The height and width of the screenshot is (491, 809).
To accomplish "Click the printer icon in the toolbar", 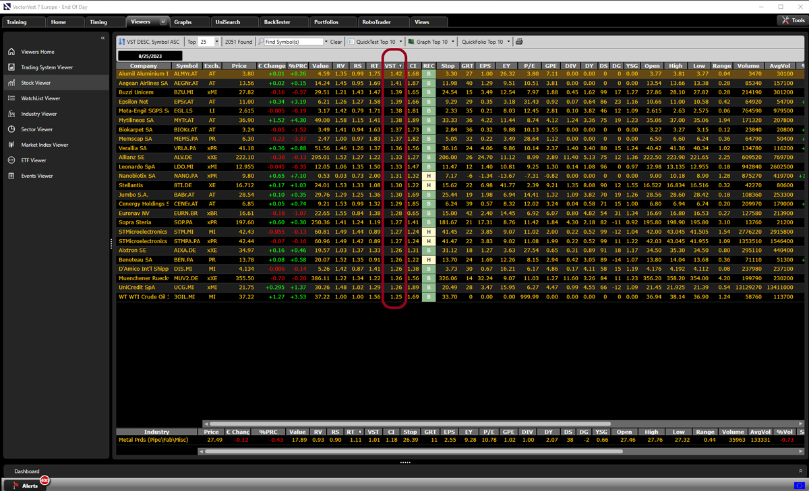I will (x=519, y=42).
